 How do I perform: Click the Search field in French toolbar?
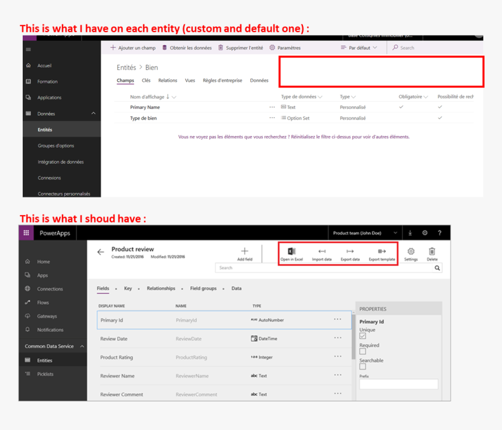435,48
